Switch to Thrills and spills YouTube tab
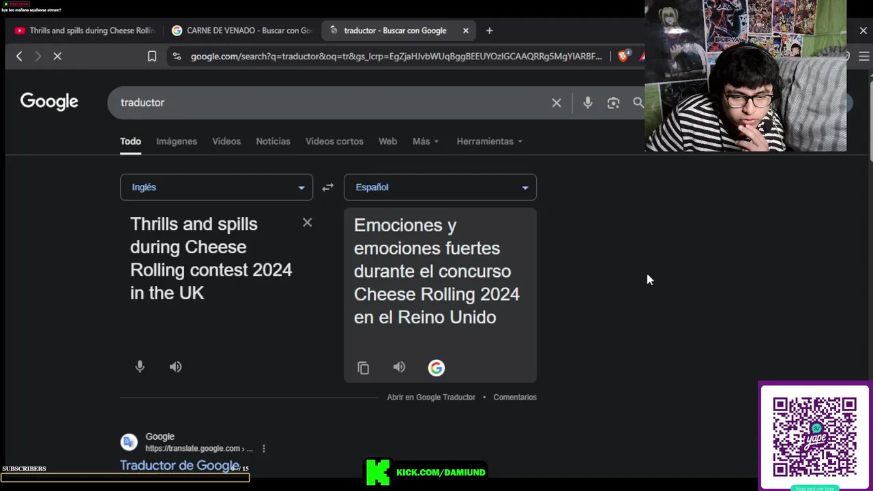This screenshot has width=873, height=491. 85,31
